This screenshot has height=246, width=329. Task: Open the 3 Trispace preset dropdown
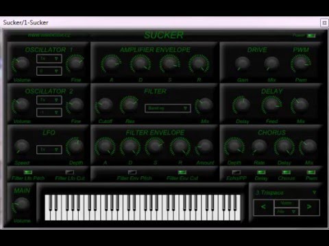coord(286,193)
